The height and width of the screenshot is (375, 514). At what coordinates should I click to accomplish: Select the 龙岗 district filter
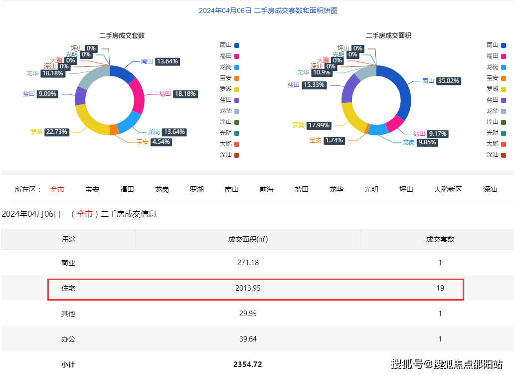tap(162, 189)
